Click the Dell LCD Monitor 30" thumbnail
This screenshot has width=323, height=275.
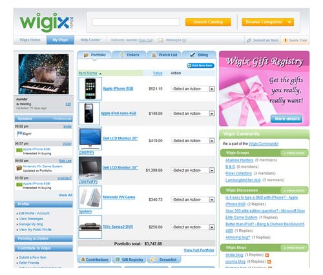pos(90,168)
